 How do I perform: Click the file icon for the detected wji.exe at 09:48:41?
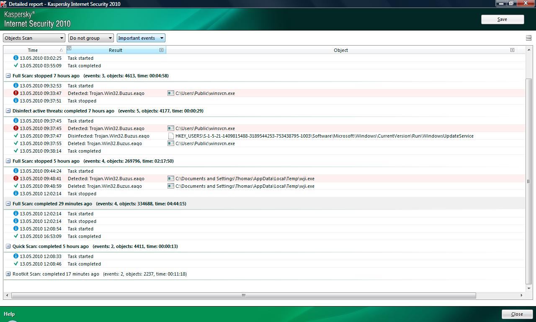[x=170, y=179]
